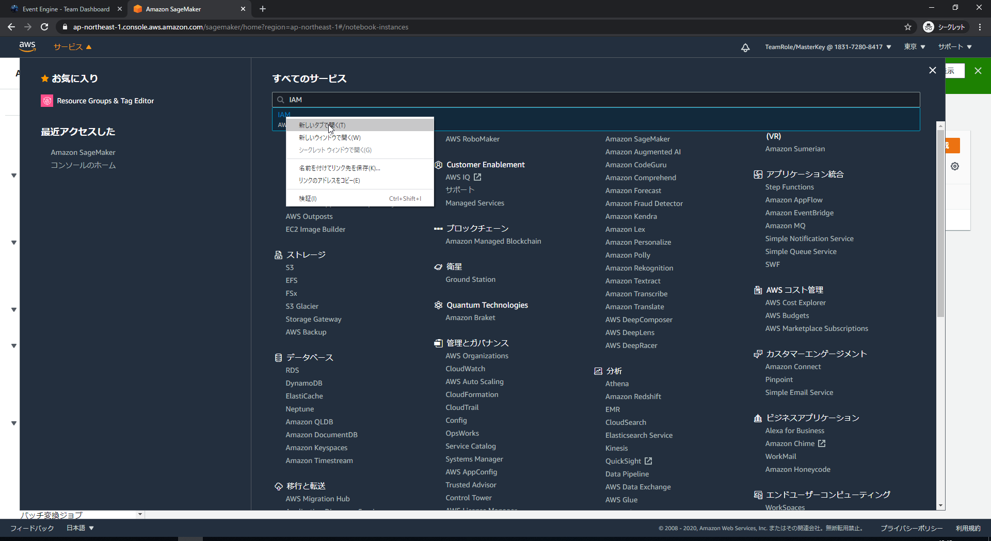Click the Quantum Technologies category icon

coord(438,305)
